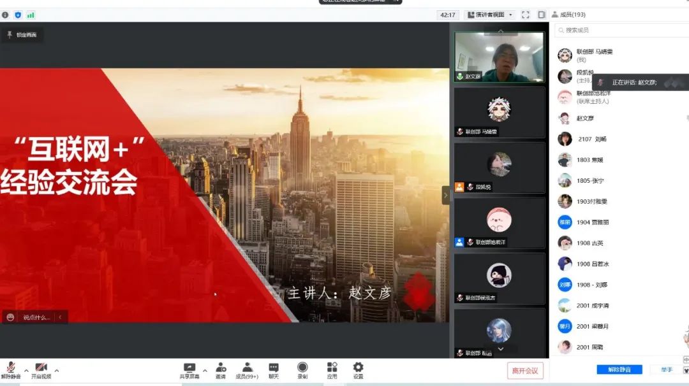Image resolution: width=689 pixels, height=386 pixels.
Task: Click the orange host badge on 段凯悦 tile
Action: [459, 187]
